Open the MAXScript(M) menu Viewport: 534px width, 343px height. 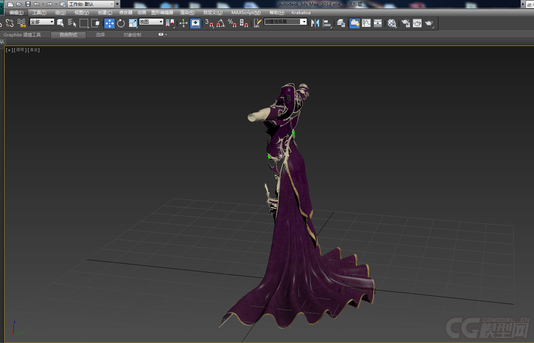[246, 13]
